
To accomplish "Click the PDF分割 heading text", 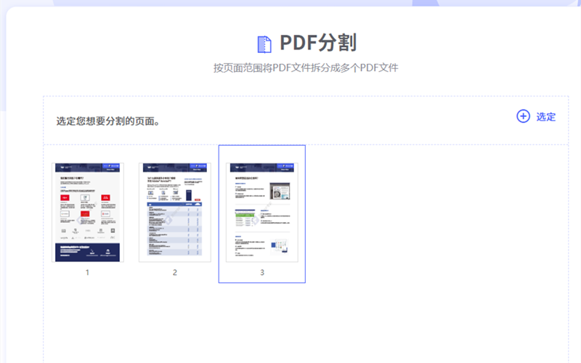I will pyautogui.click(x=318, y=43).
